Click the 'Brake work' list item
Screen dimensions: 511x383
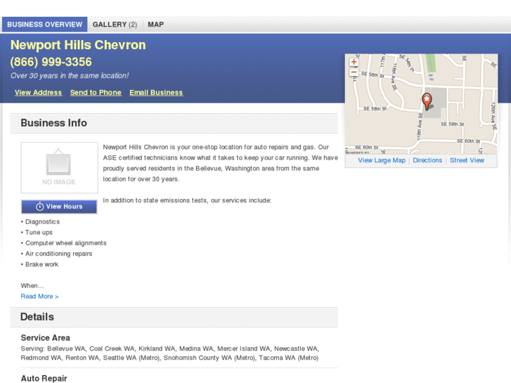(x=41, y=264)
